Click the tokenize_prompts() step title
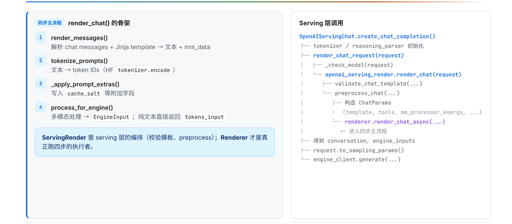The height and width of the screenshot is (224, 512). click(x=79, y=61)
